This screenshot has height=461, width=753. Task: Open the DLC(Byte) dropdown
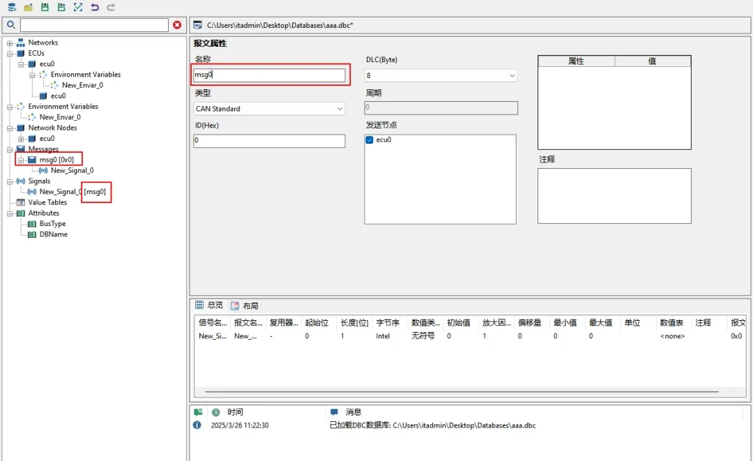(x=512, y=75)
